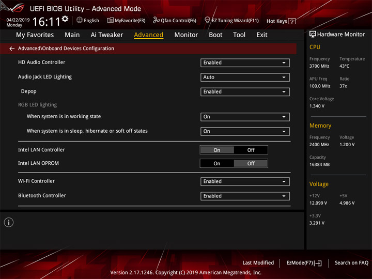
Task: Open the Ai Tweaker tab
Action: tap(107, 35)
